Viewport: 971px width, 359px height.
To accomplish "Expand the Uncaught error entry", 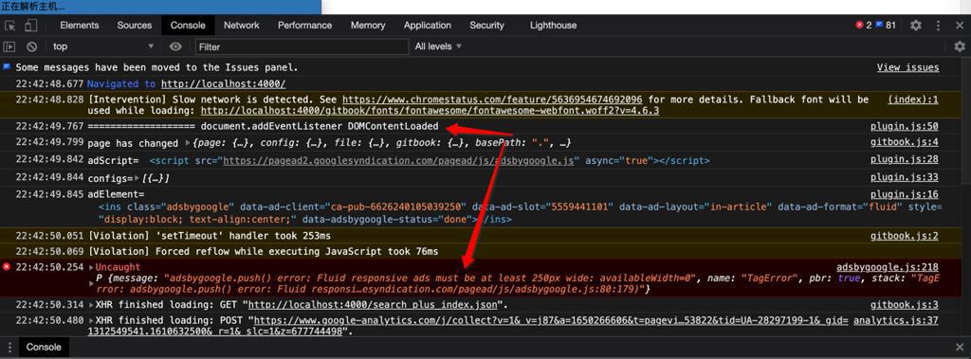I will pos(92,267).
